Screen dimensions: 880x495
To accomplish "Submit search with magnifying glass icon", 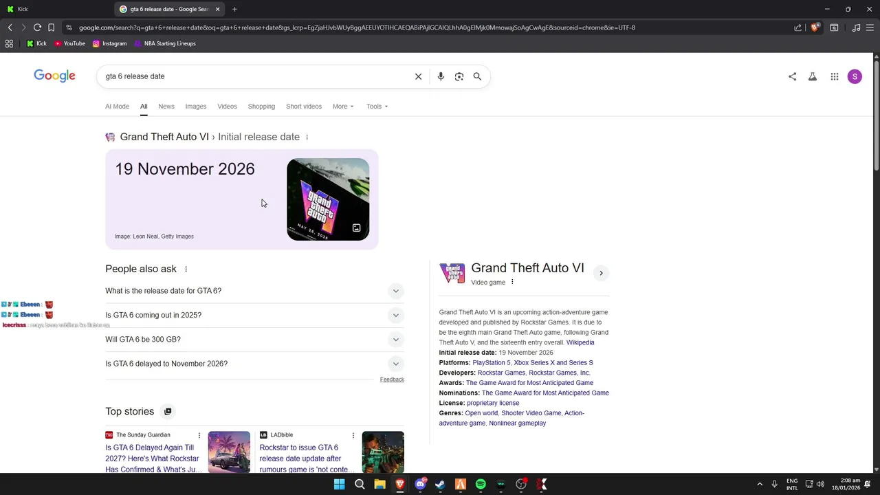I will [x=477, y=76].
